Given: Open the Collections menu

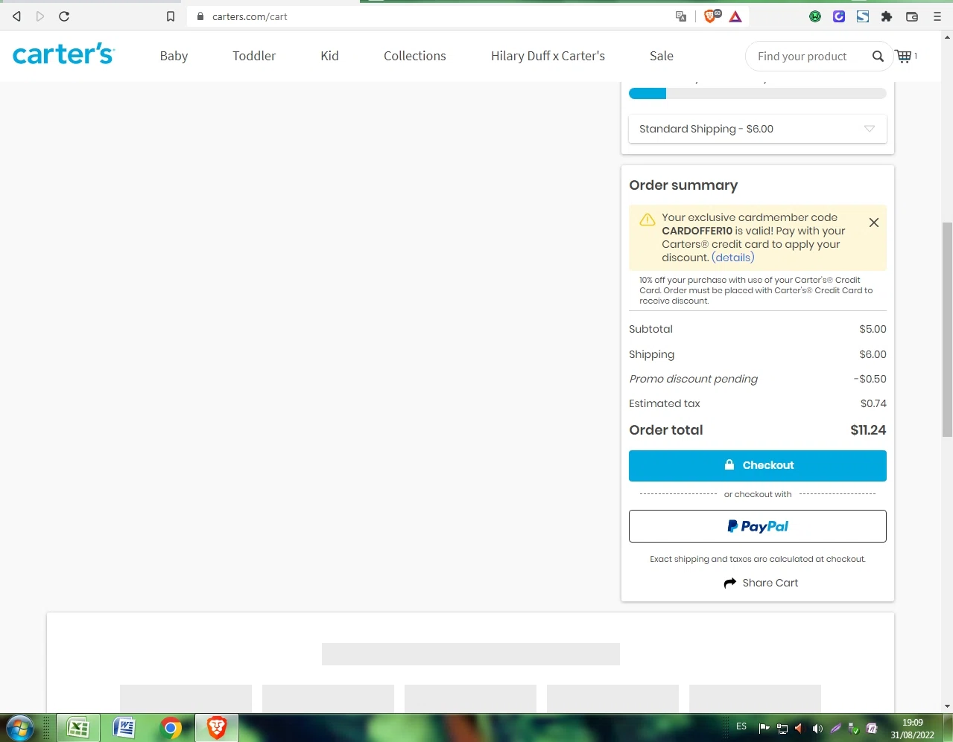Looking at the screenshot, I should click(x=415, y=56).
